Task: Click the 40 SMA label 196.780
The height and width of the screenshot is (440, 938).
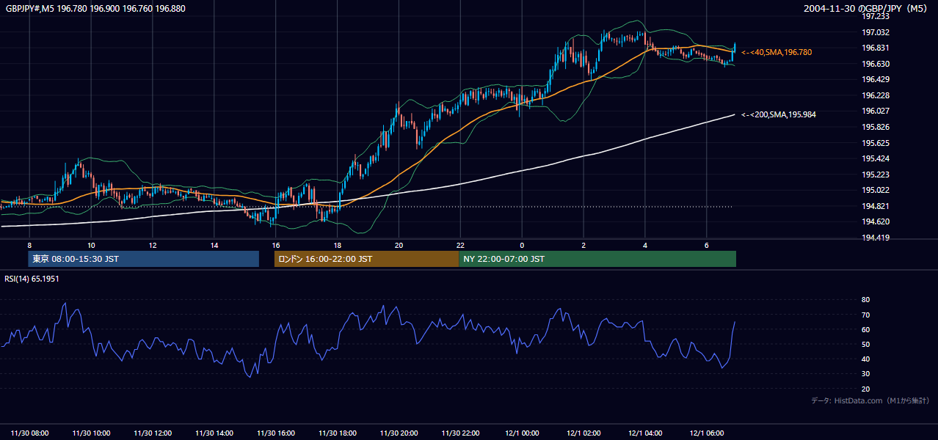Action: (x=777, y=52)
